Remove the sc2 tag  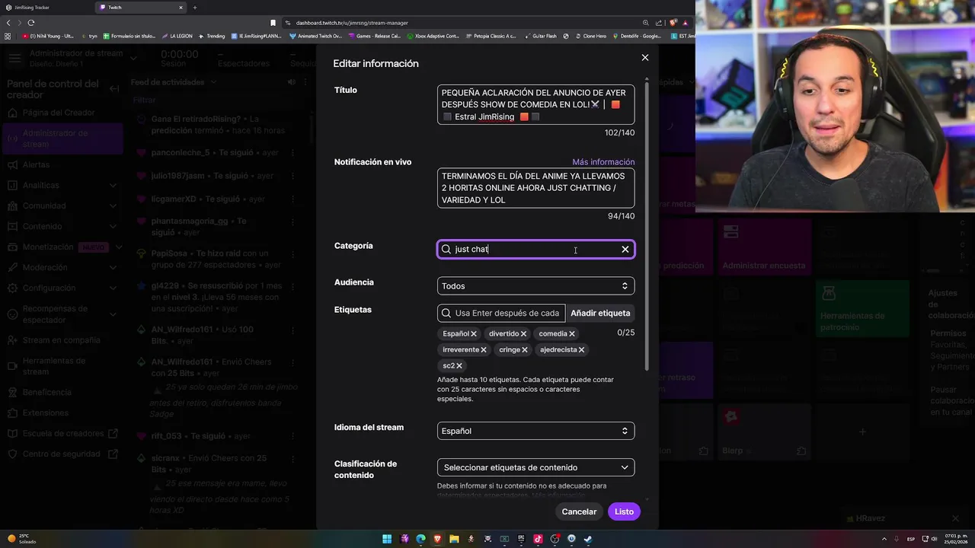(459, 366)
